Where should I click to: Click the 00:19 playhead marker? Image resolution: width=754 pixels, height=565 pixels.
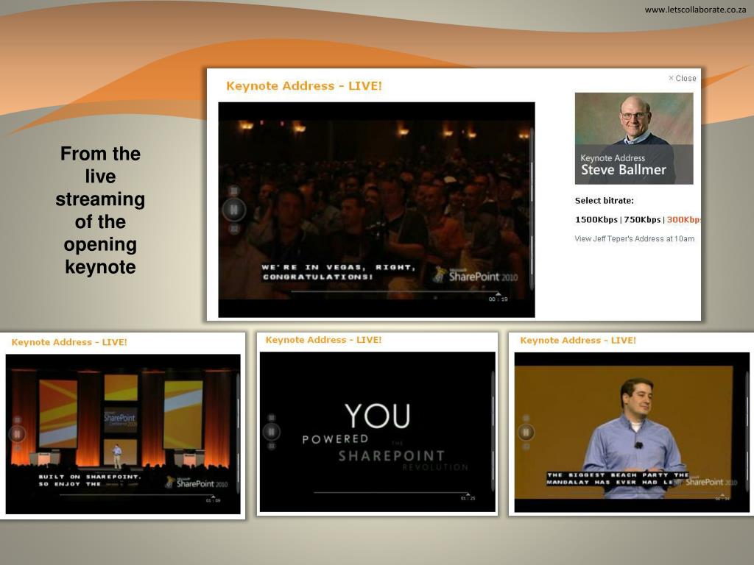(498, 293)
